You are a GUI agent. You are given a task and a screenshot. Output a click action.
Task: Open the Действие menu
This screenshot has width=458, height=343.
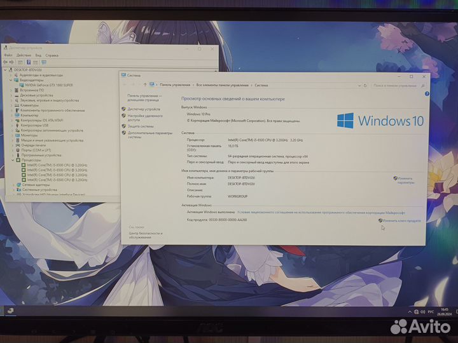click(24, 55)
